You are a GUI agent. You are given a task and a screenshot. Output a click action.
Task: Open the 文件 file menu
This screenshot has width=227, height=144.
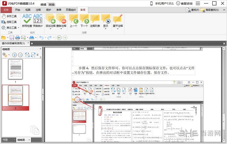pos(6,10)
